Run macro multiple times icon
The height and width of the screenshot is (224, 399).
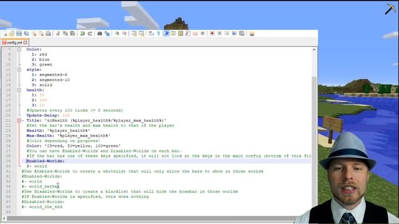tap(234, 34)
